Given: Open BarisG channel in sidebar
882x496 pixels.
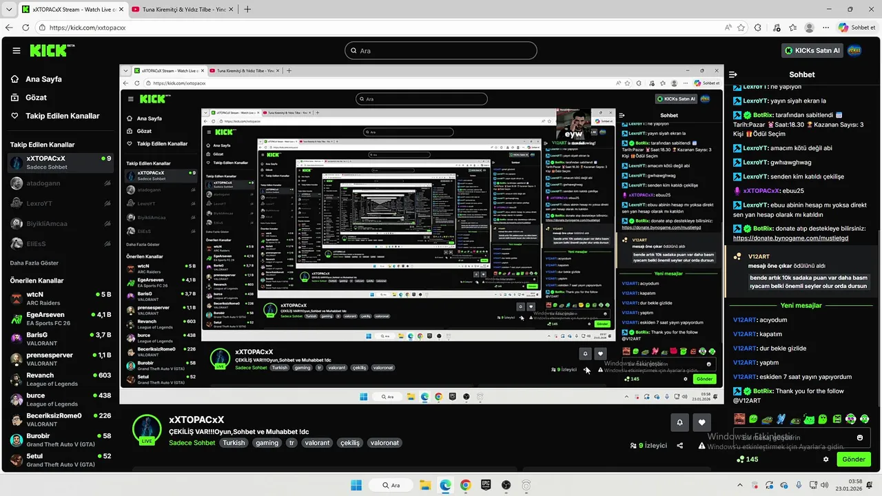Looking at the screenshot, I should [x=60, y=339].
